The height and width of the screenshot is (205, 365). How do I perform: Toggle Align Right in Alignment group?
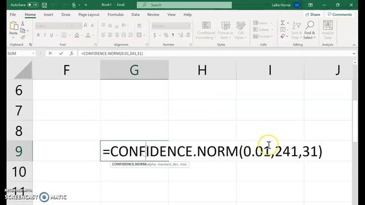[x=116, y=35]
